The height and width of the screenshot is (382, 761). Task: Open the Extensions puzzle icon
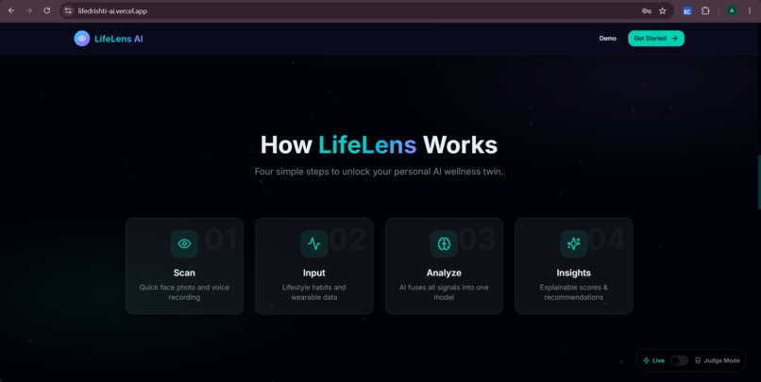click(x=705, y=10)
